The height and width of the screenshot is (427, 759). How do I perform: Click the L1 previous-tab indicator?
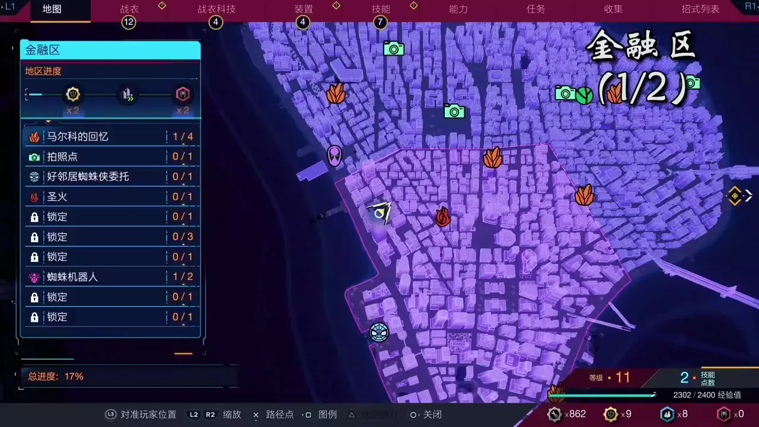[x=9, y=5]
